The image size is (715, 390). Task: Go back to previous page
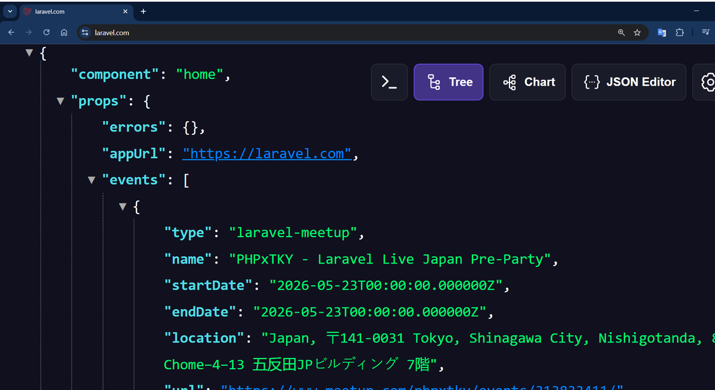(x=11, y=33)
